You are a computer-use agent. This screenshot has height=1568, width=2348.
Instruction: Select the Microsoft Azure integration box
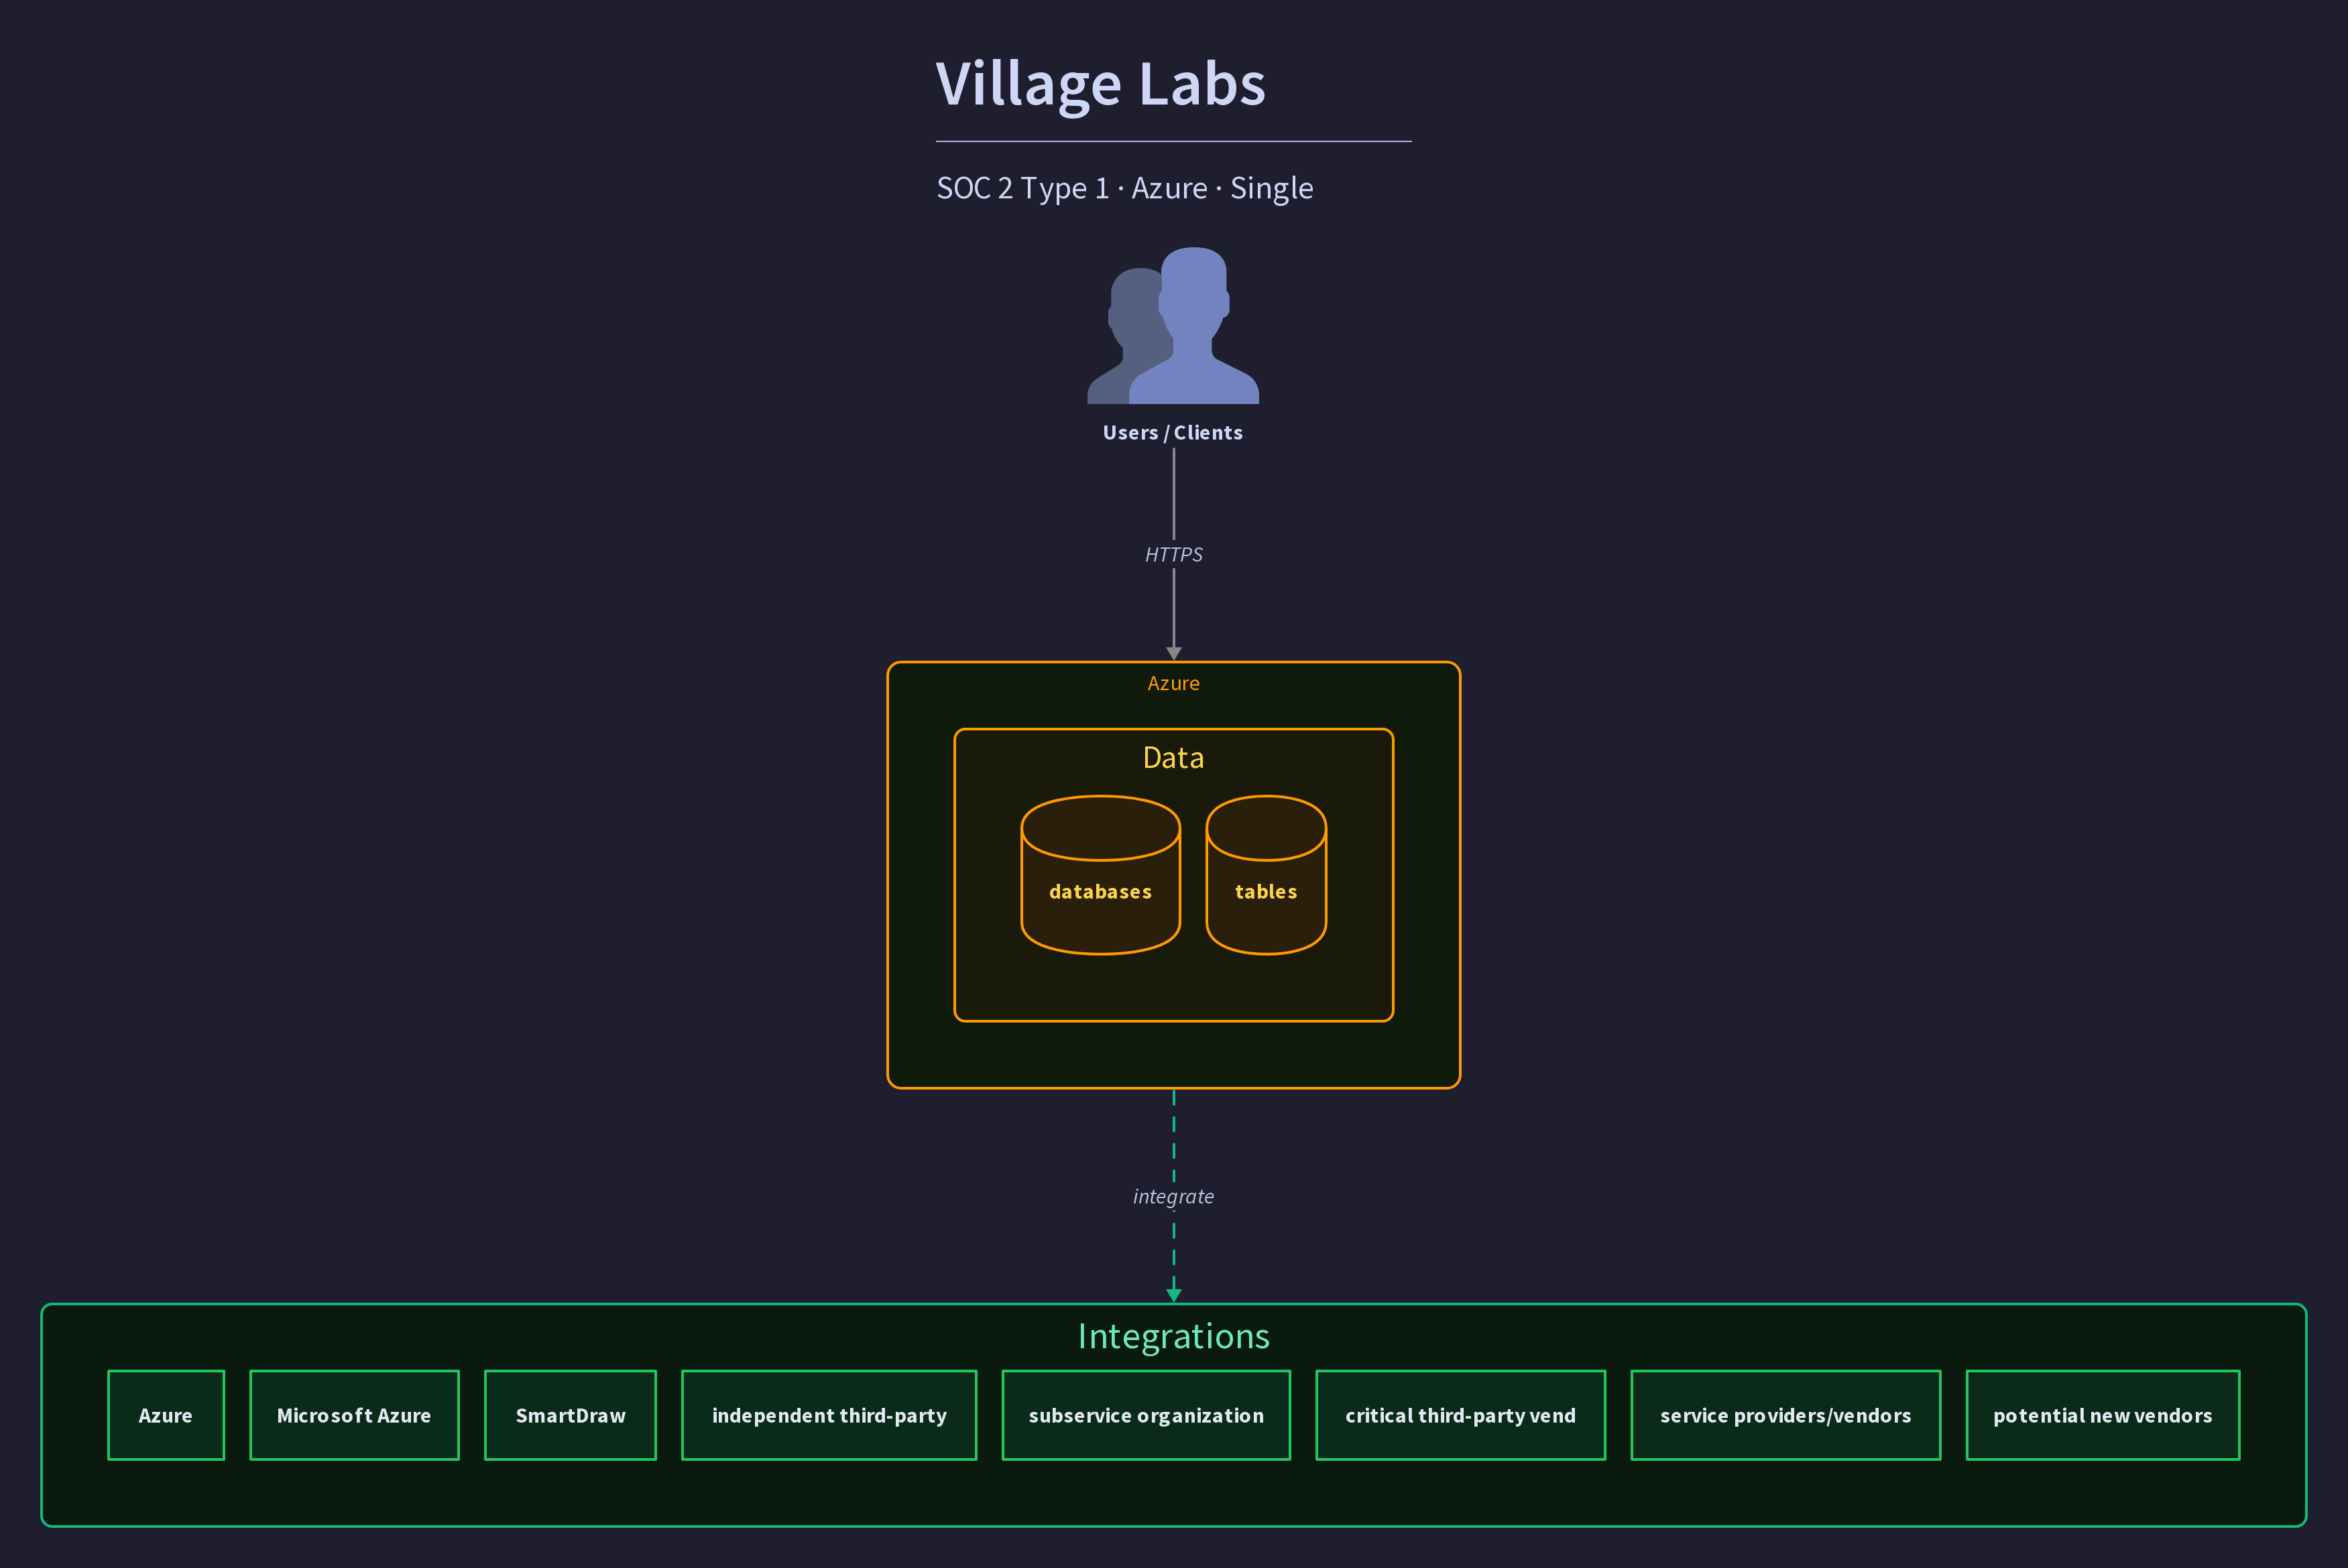[354, 1415]
